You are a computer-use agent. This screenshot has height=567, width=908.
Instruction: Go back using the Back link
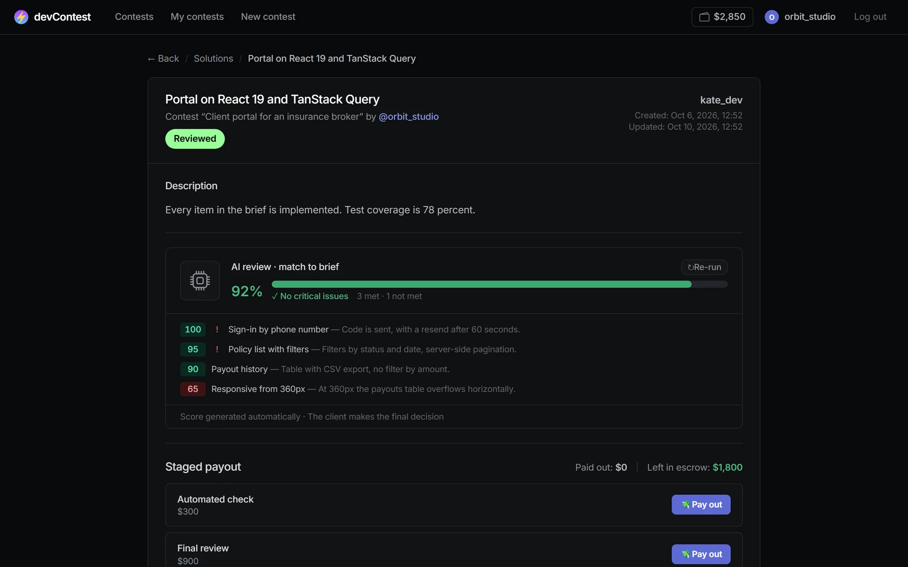click(163, 59)
